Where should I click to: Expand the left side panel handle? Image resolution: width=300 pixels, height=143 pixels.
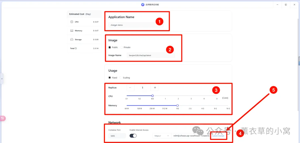tap(1, 79)
